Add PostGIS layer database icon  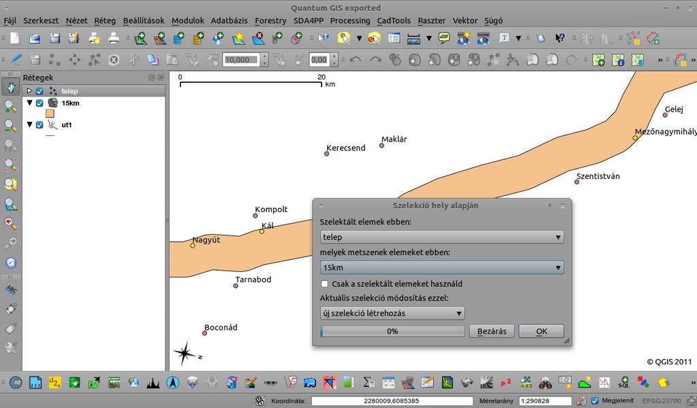coord(179,38)
